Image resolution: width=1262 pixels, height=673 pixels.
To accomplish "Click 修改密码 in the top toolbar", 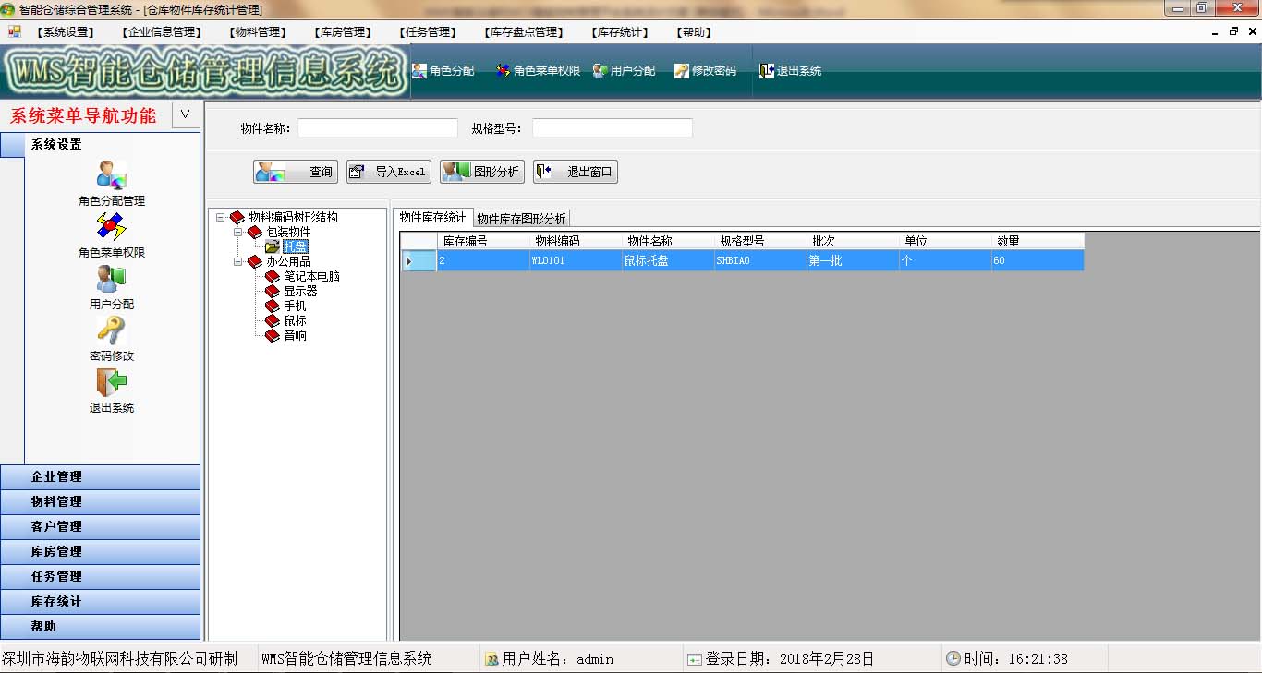I will 706,71.
